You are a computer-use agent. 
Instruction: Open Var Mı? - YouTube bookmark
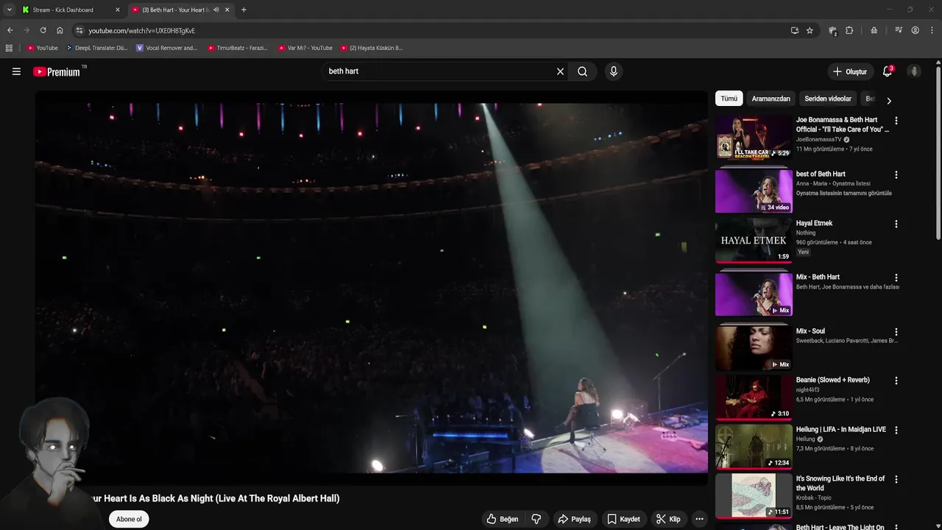[x=305, y=48]
